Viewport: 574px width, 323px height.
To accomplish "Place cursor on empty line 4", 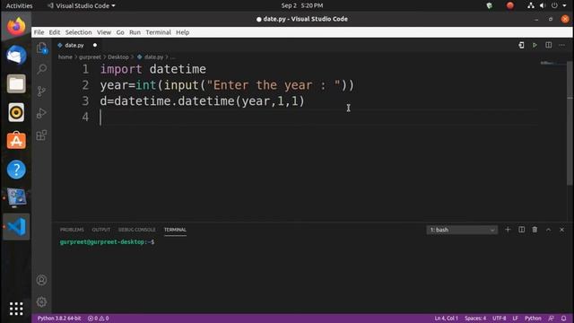I will pos(318,118).
